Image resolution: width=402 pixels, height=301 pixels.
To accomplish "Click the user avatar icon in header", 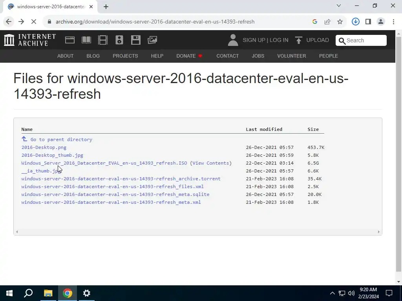I will [233, 40].
